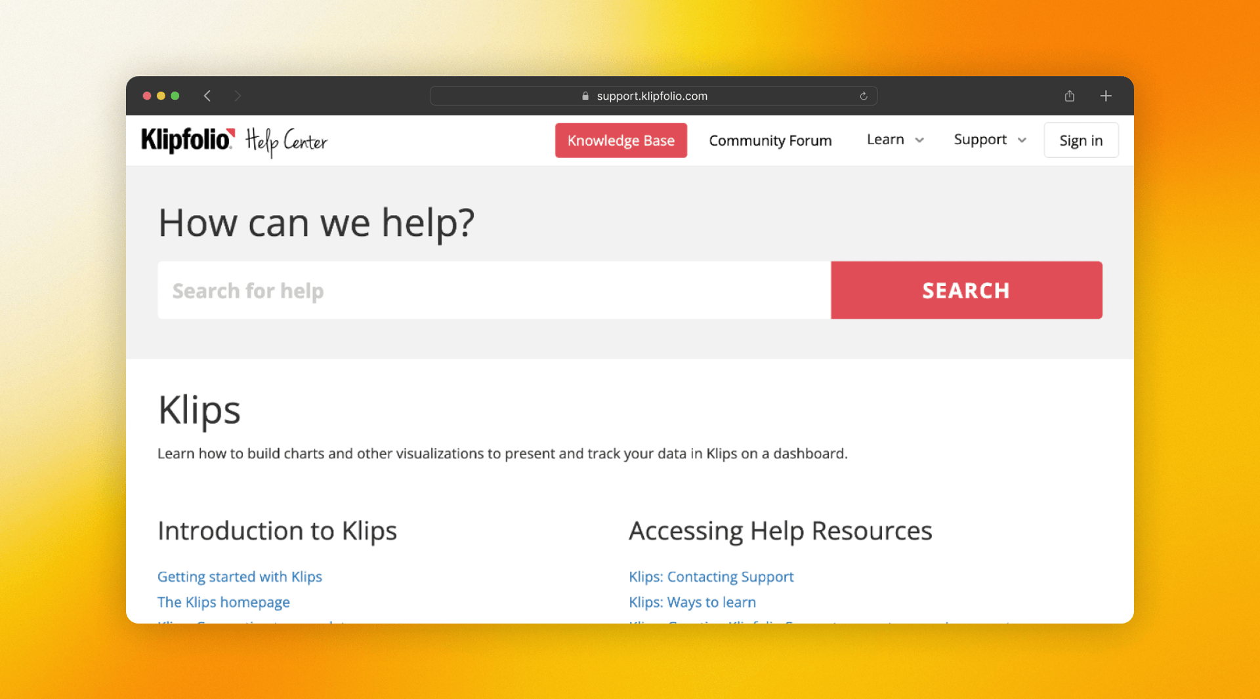1260x699 pixels.
Task: Click inside the Search for help field
Action: (459, 290)
